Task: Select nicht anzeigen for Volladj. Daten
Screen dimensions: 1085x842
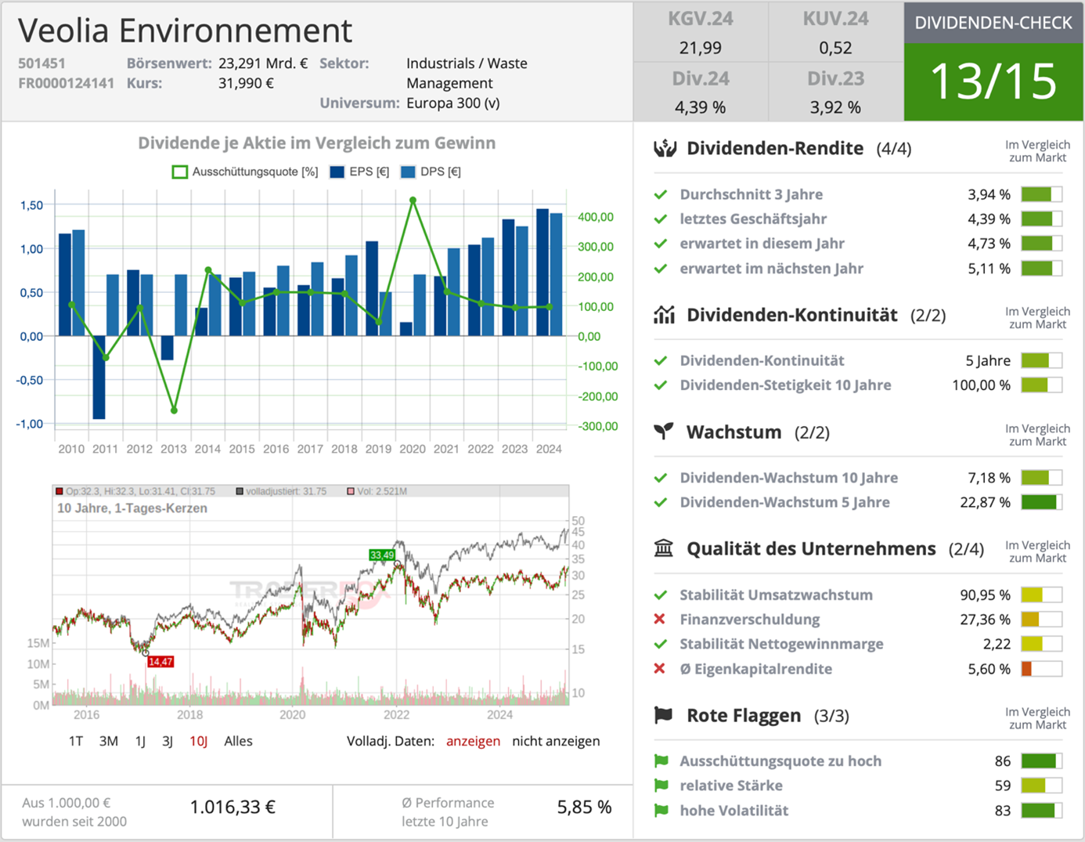Action: pos(556,741)
